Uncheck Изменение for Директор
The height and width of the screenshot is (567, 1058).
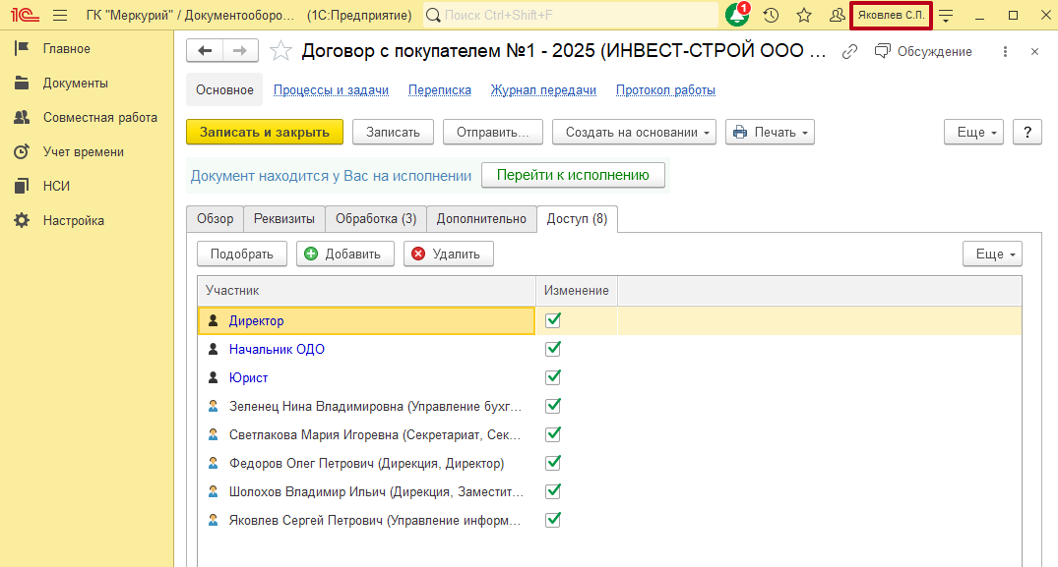pos(553,320)
